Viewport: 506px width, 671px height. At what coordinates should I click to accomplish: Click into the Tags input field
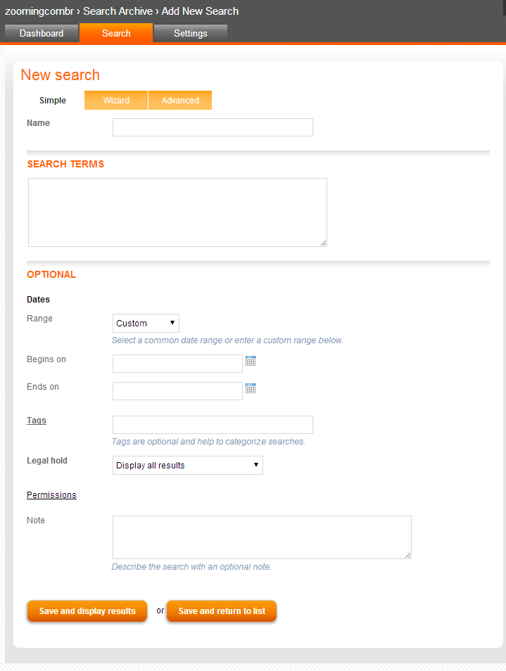click(213, 425)
